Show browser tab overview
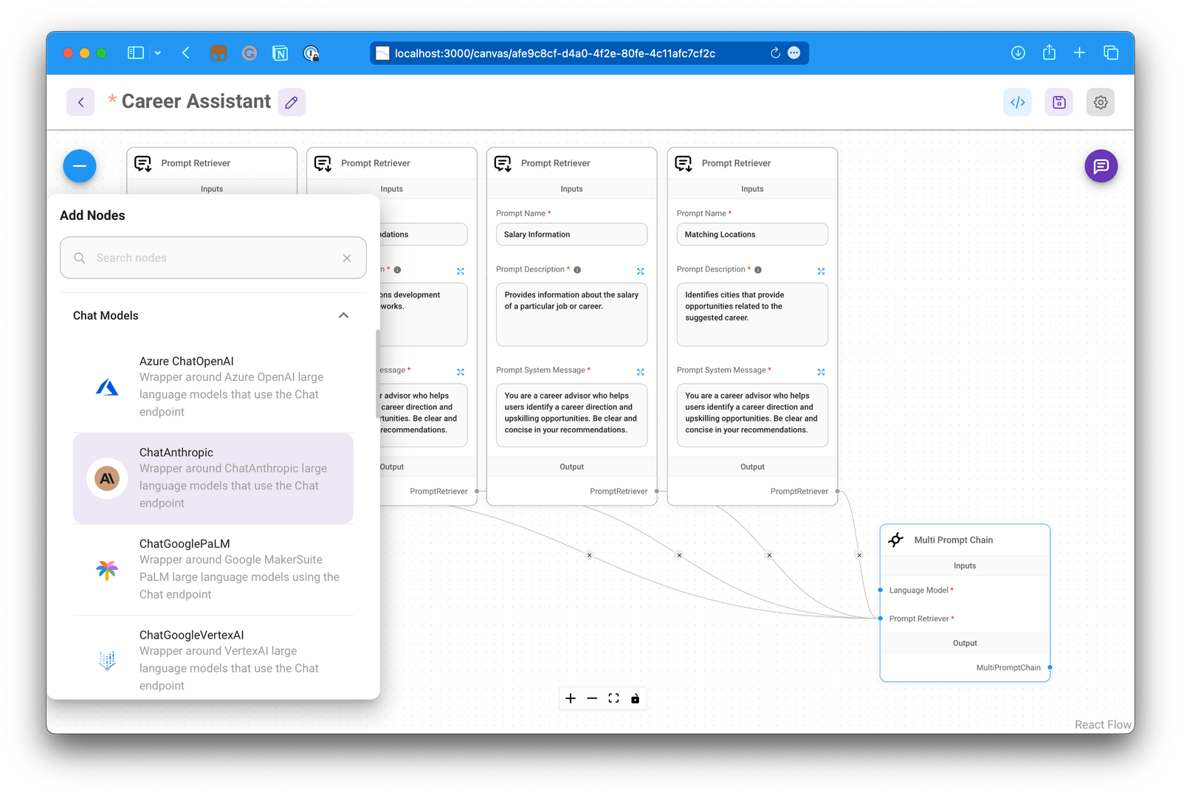The height and width of the screenshot is (795, 1181). 1111,53
